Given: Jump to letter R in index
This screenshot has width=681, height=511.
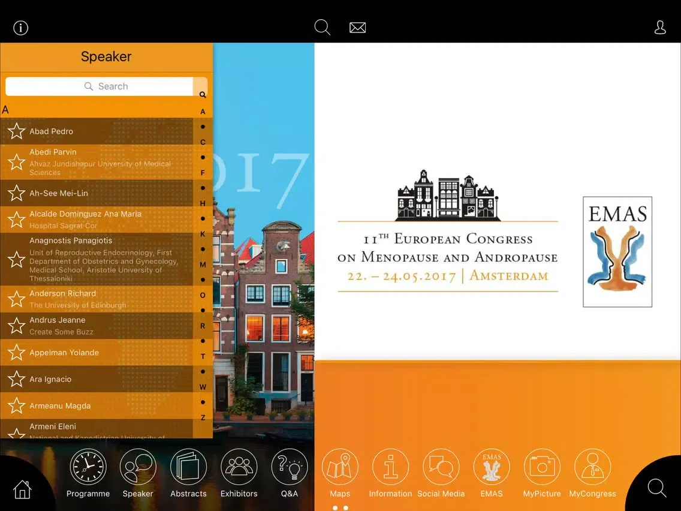Looking at the screenshot, I should (203, 326).
